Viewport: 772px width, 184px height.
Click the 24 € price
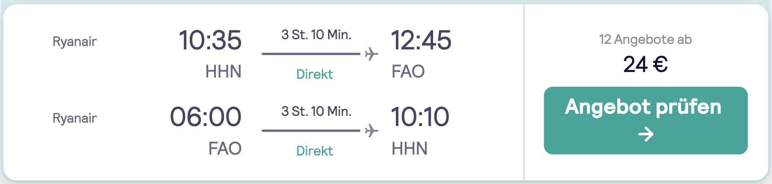point(645,65)
